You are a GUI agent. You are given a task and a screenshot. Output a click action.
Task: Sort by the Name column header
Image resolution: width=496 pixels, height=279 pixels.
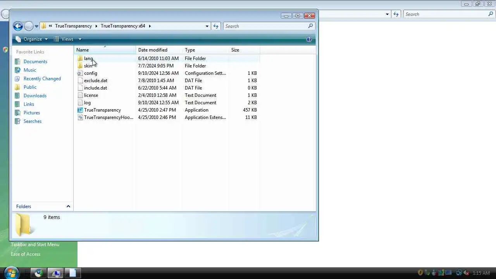click(105, 50)
